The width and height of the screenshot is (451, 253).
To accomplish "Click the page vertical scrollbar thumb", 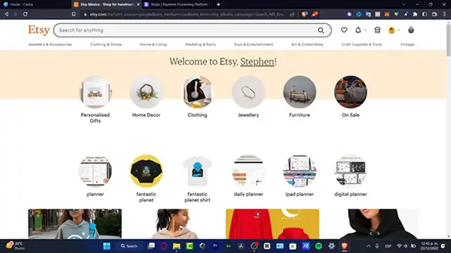I will point(448,40).
